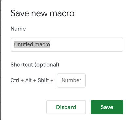Viewport: 131px width, 120px height.
Task: Click the word 'macro' in the title
Action: (62, 14)
